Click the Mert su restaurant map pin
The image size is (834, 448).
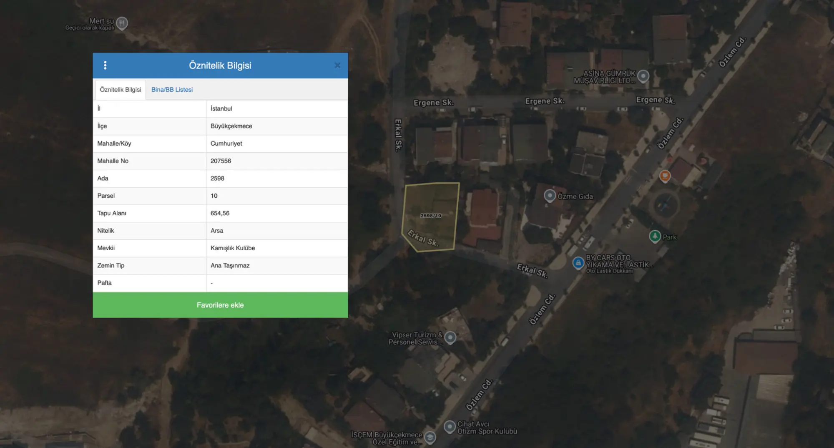pyautogui.click(x=122, y=23)
